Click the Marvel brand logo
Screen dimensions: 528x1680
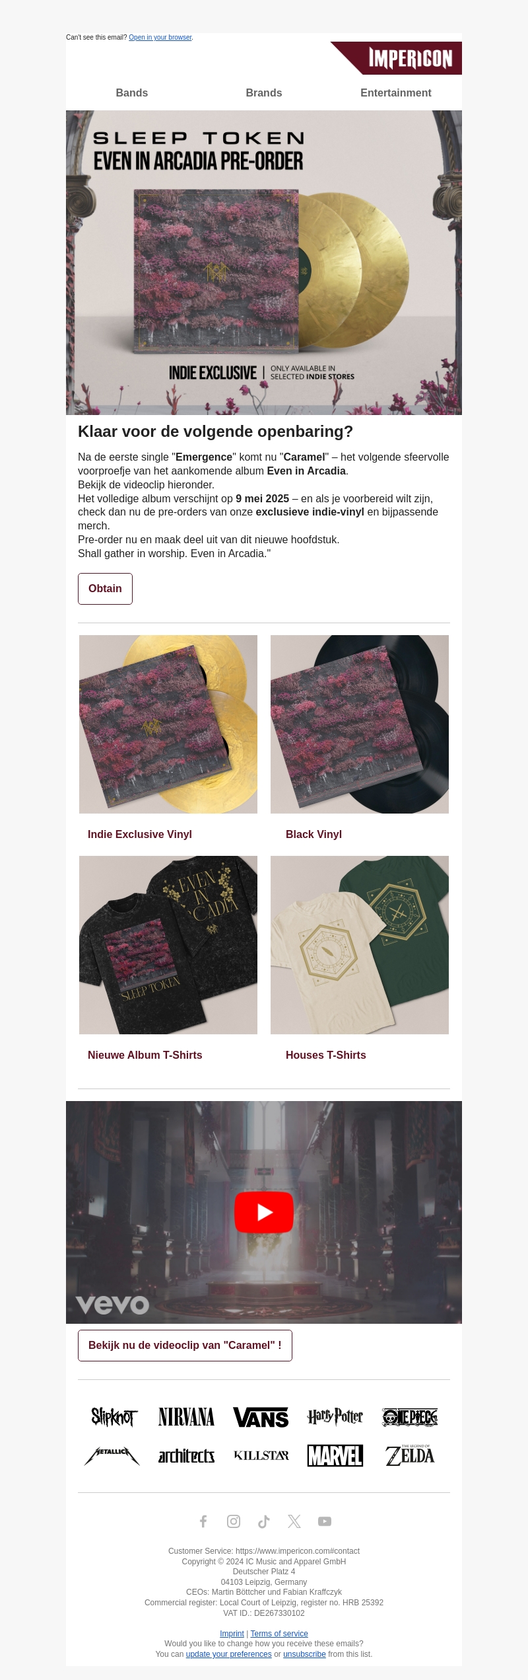coord(335,1456)
